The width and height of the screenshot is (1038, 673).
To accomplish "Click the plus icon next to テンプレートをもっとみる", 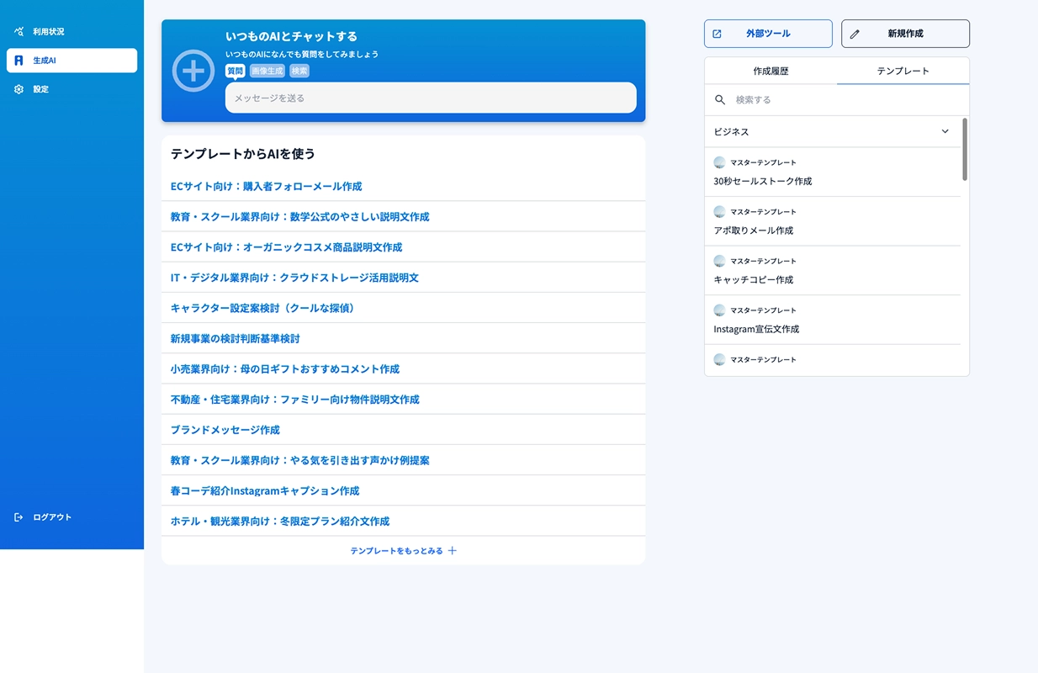I will pos(452,550).
